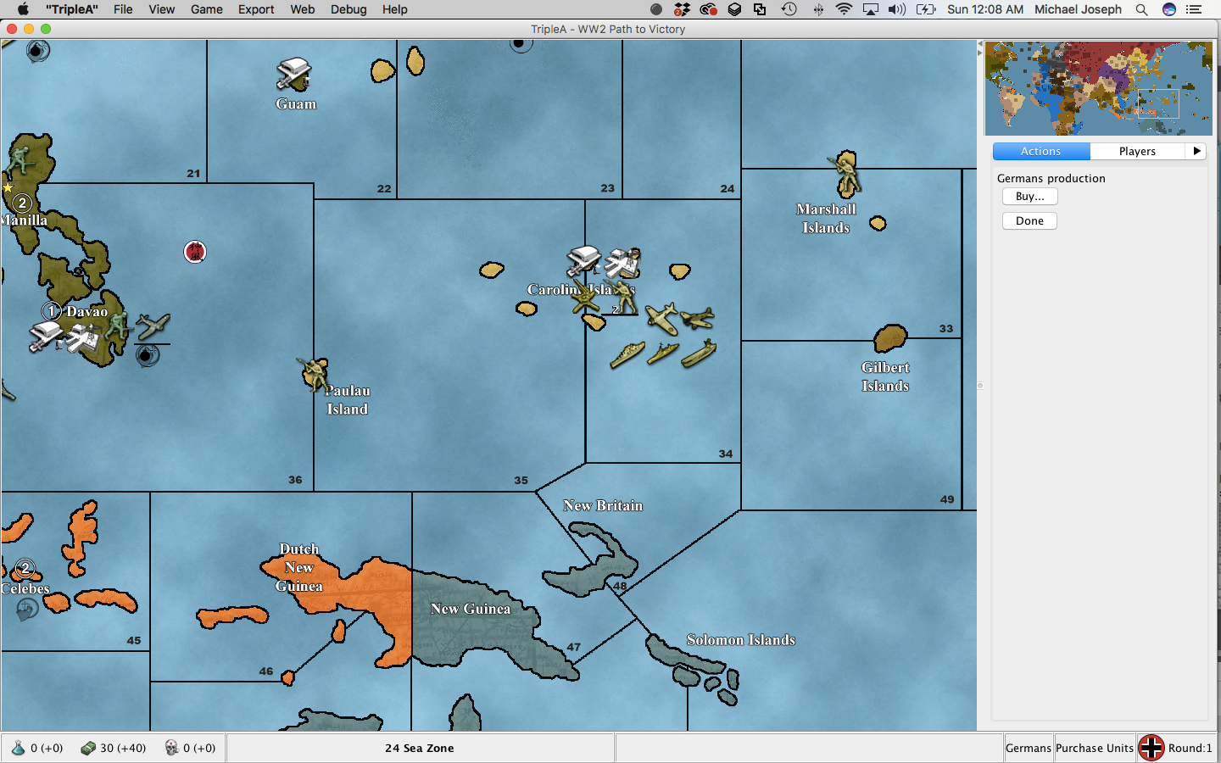Image resolution: width=1221 pixels, height=763 pixels.
Task: Open the Game menu
Action: pyautogui.click(x=206, y=9)
